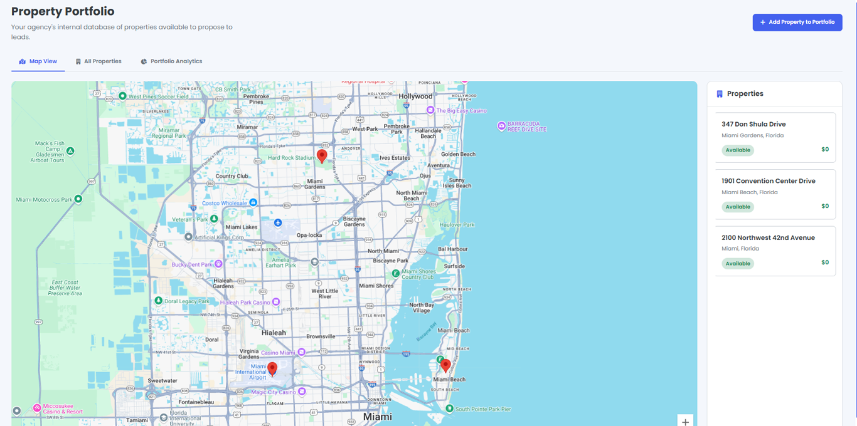Click the South Pointe Park Pier marker

[x=449, y=408]
